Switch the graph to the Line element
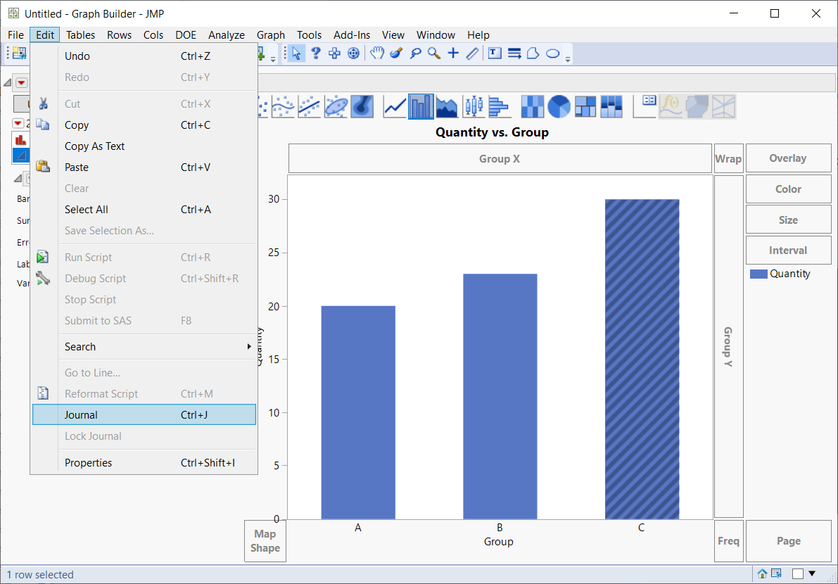Viewport: 838px width, 584px height. click(394, 106)
